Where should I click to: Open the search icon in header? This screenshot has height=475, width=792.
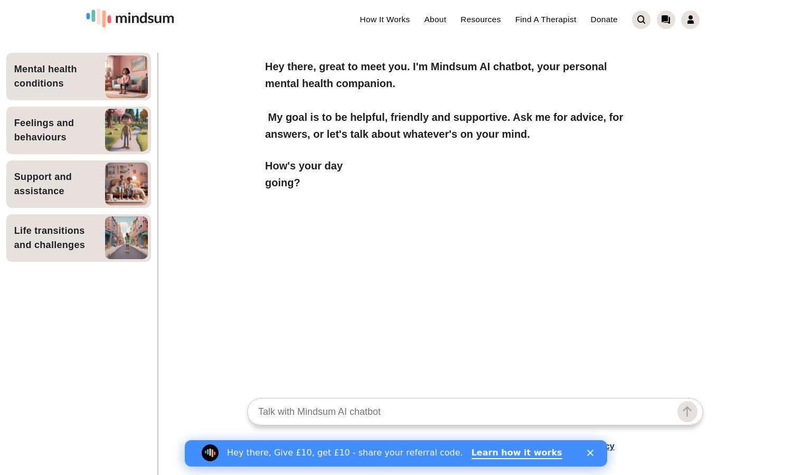[x=641, y=20]
